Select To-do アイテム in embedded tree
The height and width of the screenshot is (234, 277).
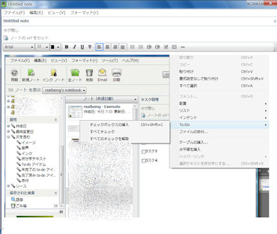(x=33, y=165)
